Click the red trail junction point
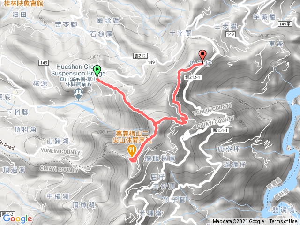300x225 pixels. pos(155,122)
